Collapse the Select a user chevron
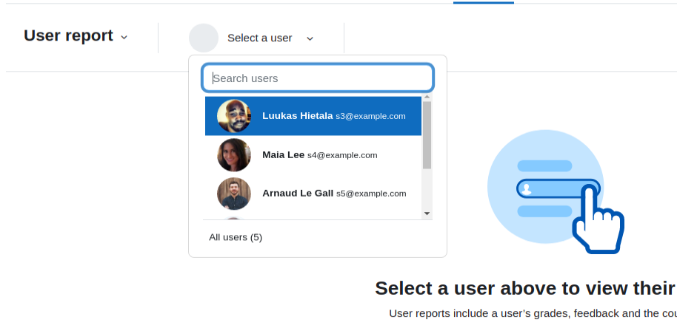 310,38
